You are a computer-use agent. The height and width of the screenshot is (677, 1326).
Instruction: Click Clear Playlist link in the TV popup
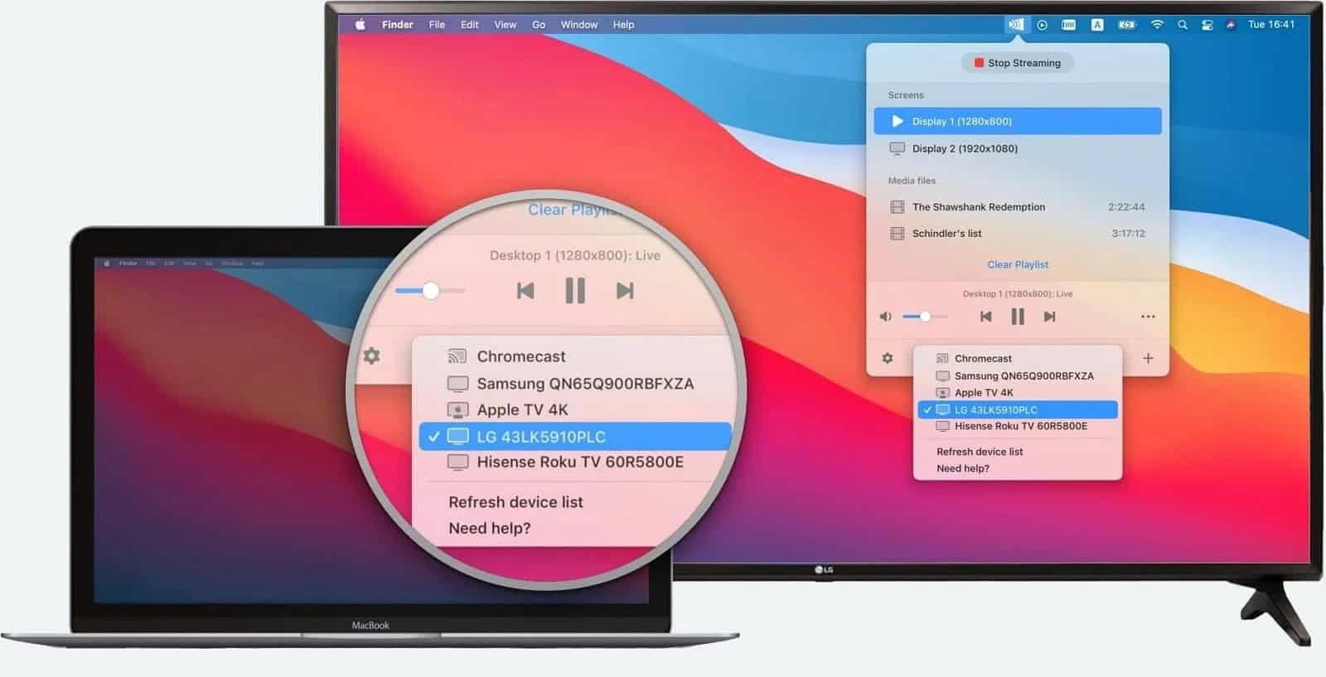(x=1018, y=265)
